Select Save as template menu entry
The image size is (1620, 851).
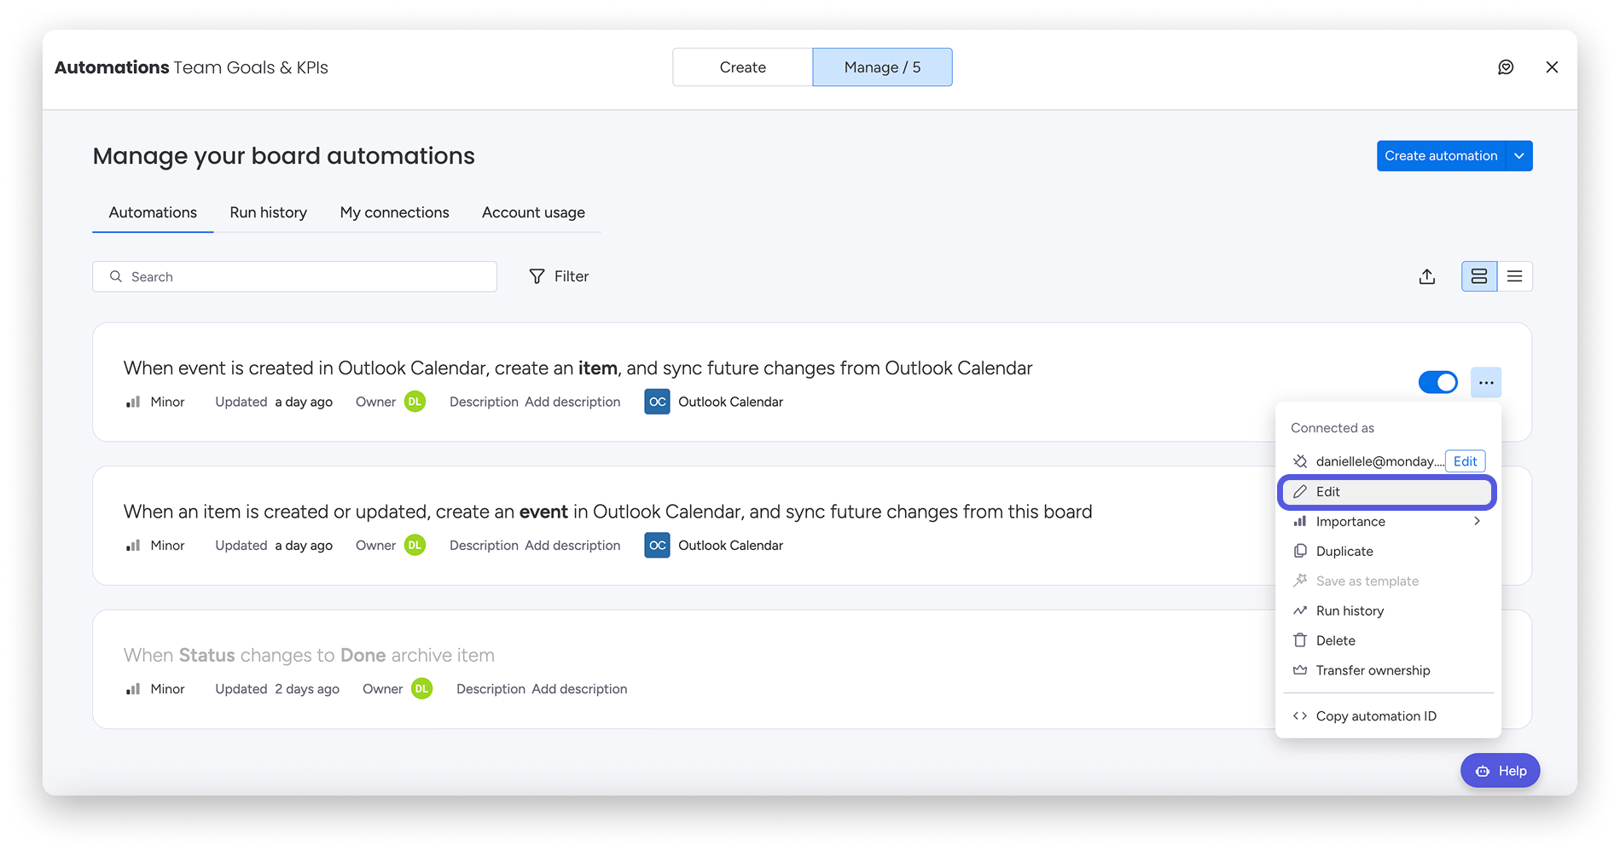(1387, 582)
